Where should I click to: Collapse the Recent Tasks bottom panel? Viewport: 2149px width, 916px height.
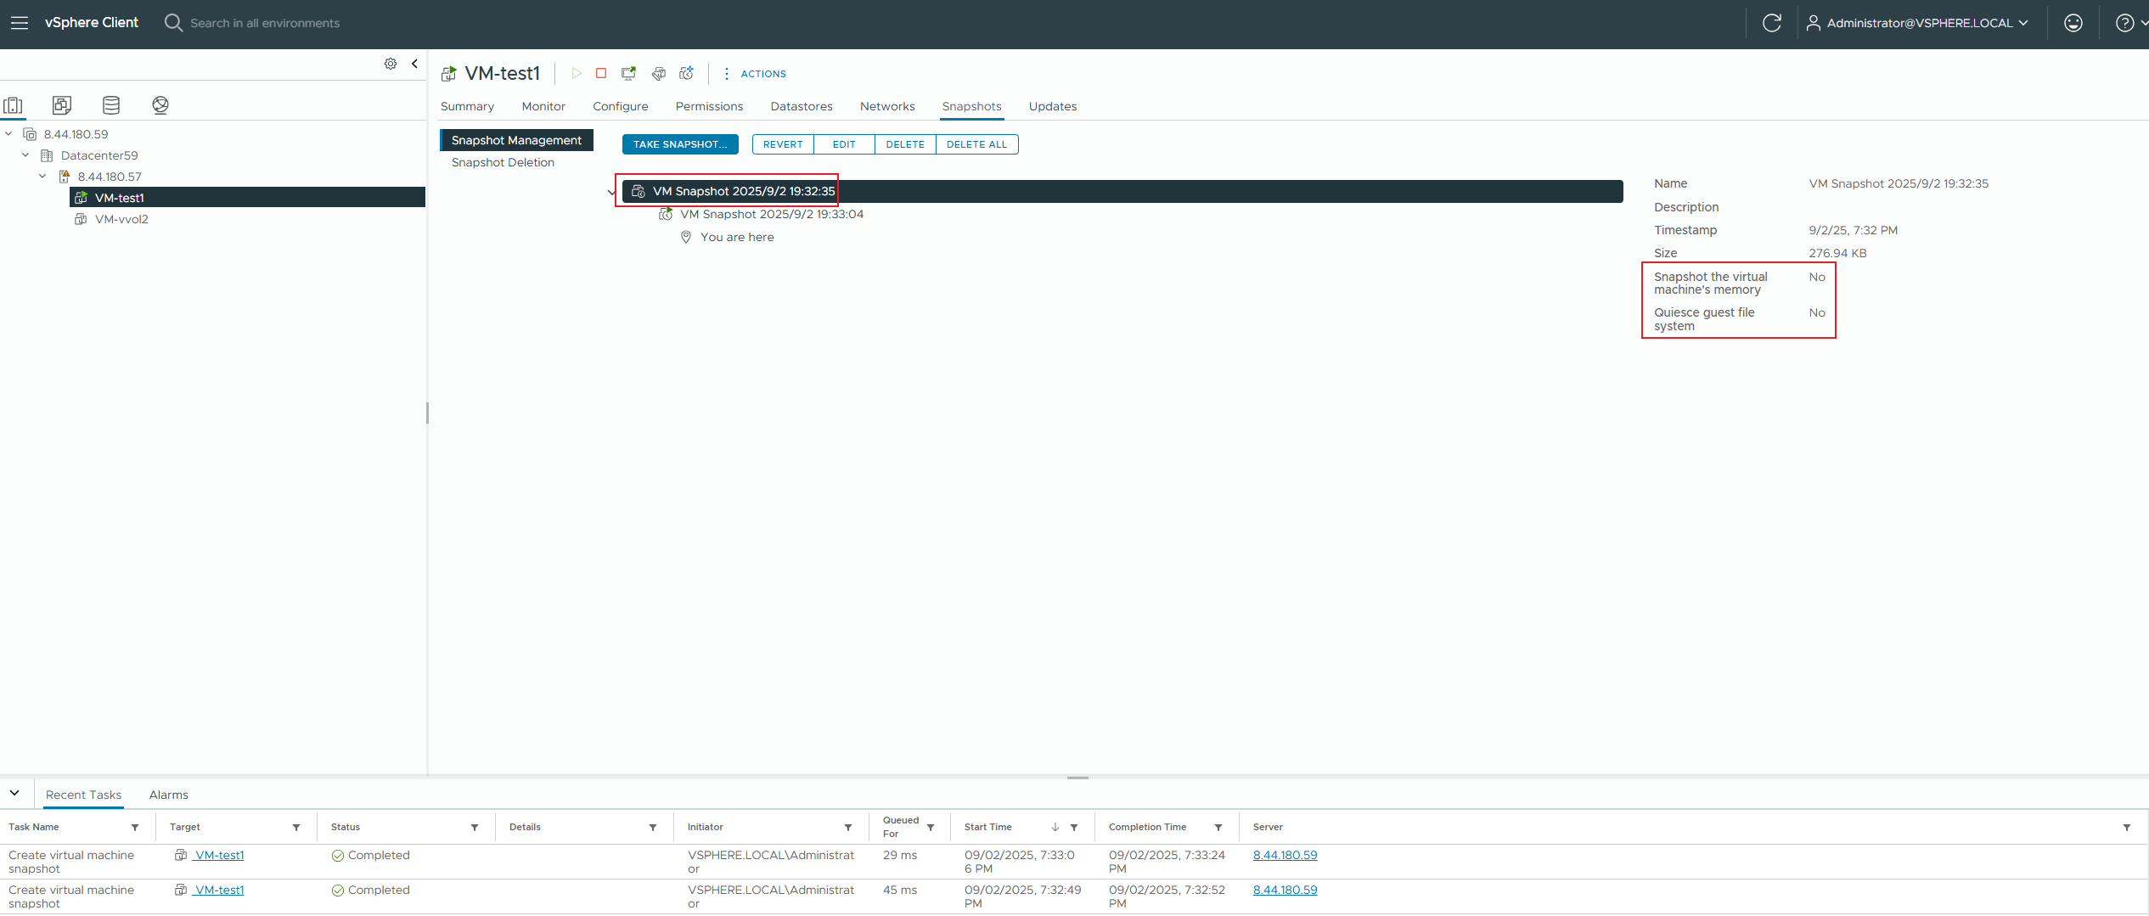point(14,793)
